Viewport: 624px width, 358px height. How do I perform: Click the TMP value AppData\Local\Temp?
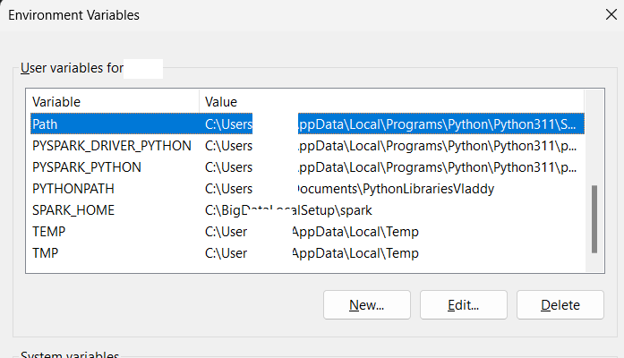[x=312, y=253]
